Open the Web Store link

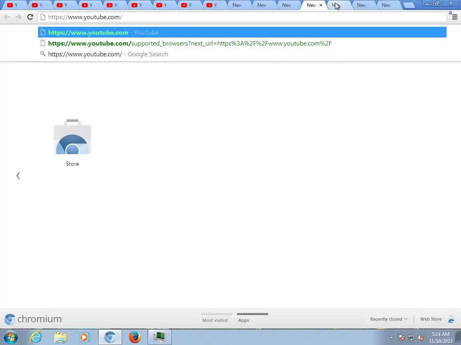click(x=431, y=319)
